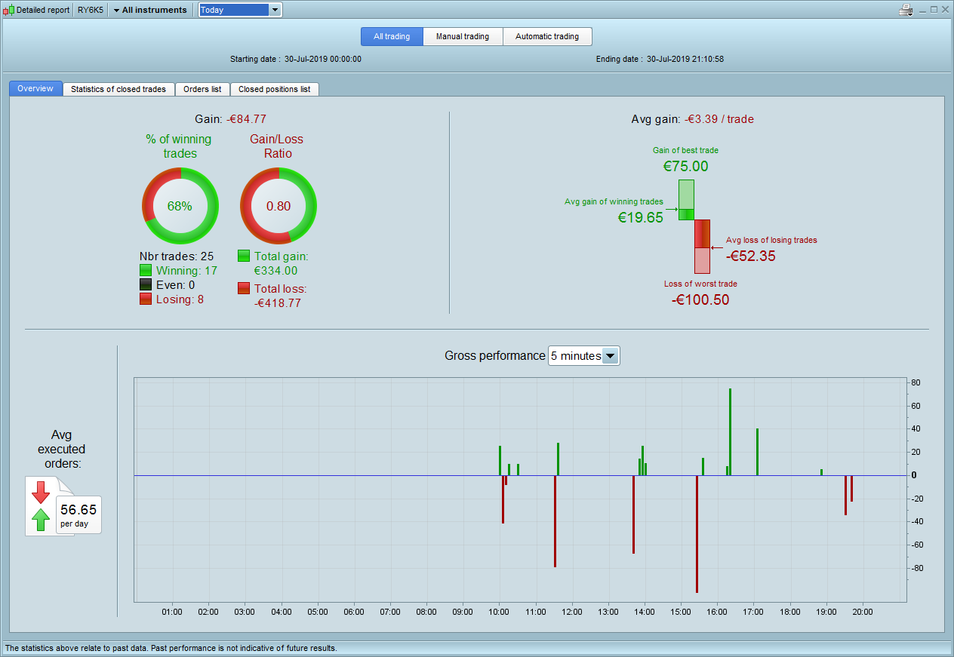Click the tallest green bar after 16:00
Image resolution: width=954 pixels, height=657 pixels.
(x=730, y=431)
